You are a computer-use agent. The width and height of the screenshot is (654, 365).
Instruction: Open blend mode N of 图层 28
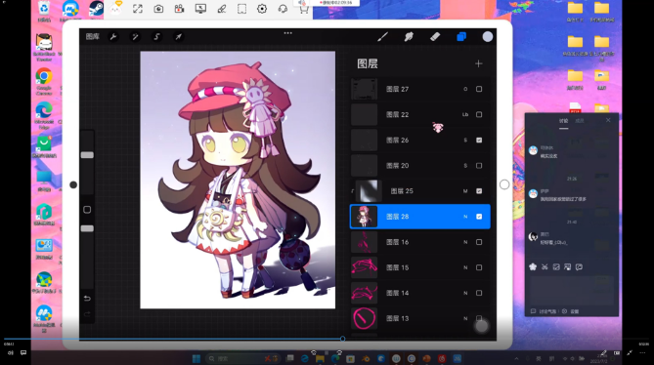click(x=465, y=217)
